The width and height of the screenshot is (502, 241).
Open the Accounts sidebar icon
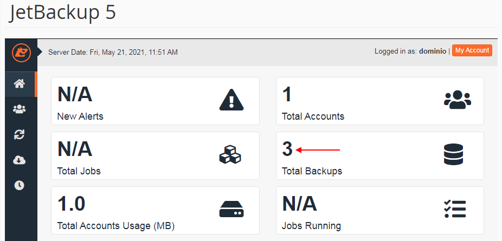pyautogui.click(x=19, y=109)
